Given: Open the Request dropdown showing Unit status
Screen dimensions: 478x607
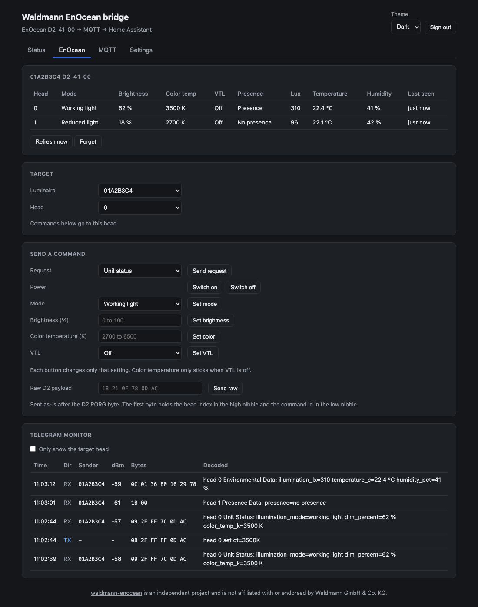Looking at the screenshot, I should pyautogui.click(x=140, y=271).
